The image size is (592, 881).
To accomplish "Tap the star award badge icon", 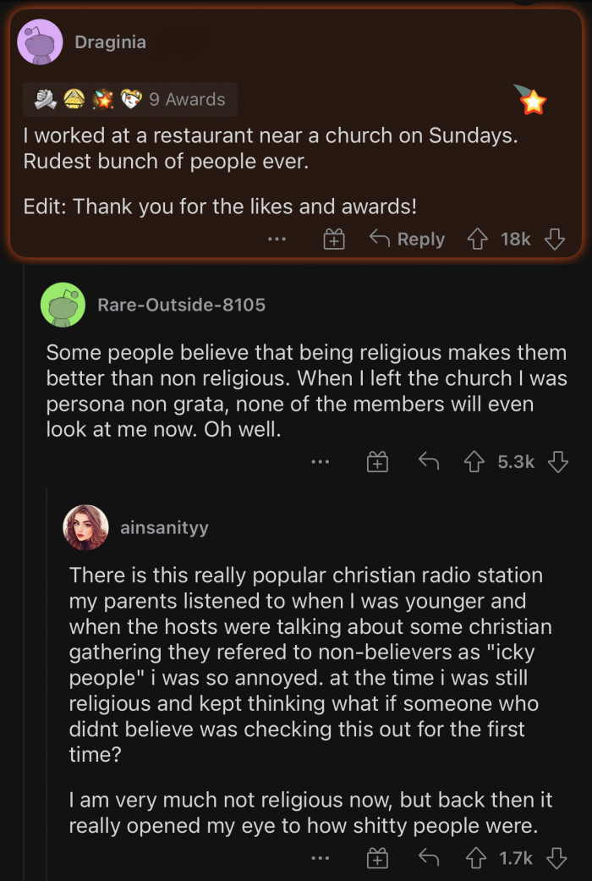I will 533,102.
